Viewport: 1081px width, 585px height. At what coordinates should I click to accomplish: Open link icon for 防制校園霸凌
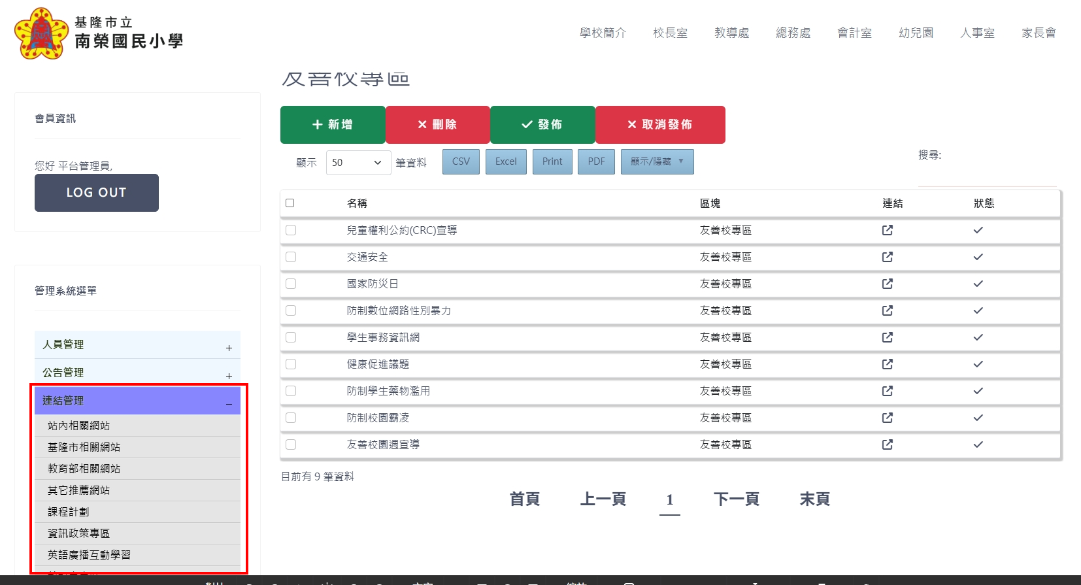click(x=887, y=418)
